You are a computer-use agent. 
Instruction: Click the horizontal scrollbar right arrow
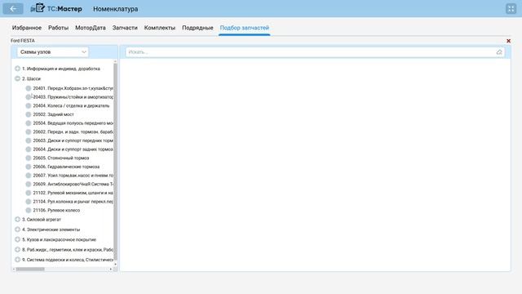click(111, 269)
